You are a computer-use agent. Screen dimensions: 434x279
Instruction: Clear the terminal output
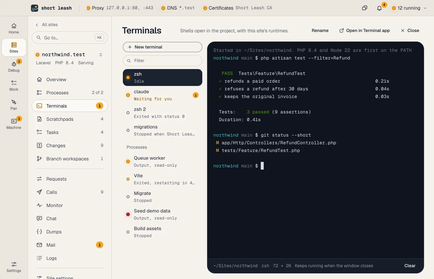tap(410, 266)
